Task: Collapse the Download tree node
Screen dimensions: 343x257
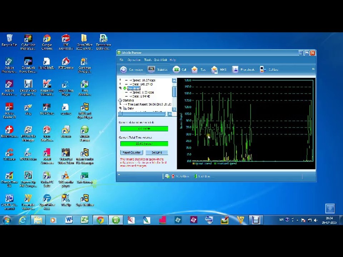Action: coord(120,88)
